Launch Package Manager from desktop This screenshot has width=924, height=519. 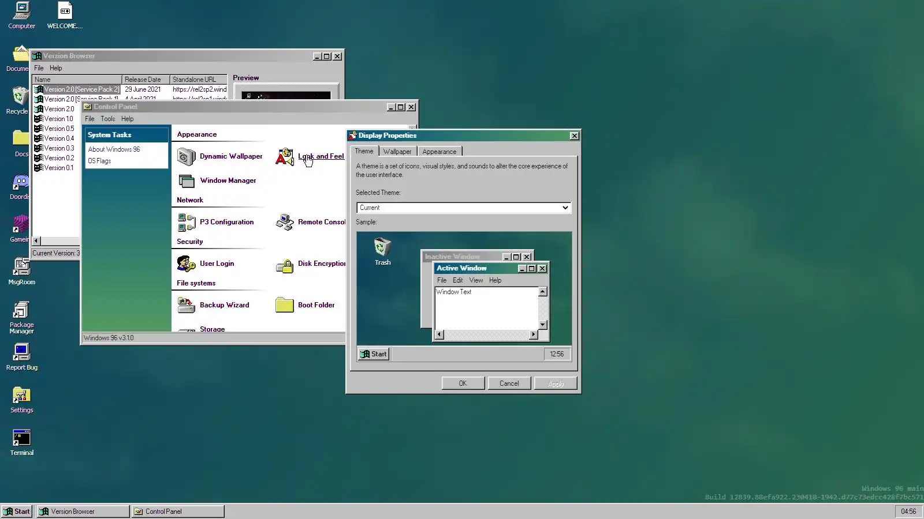point(22,317)
